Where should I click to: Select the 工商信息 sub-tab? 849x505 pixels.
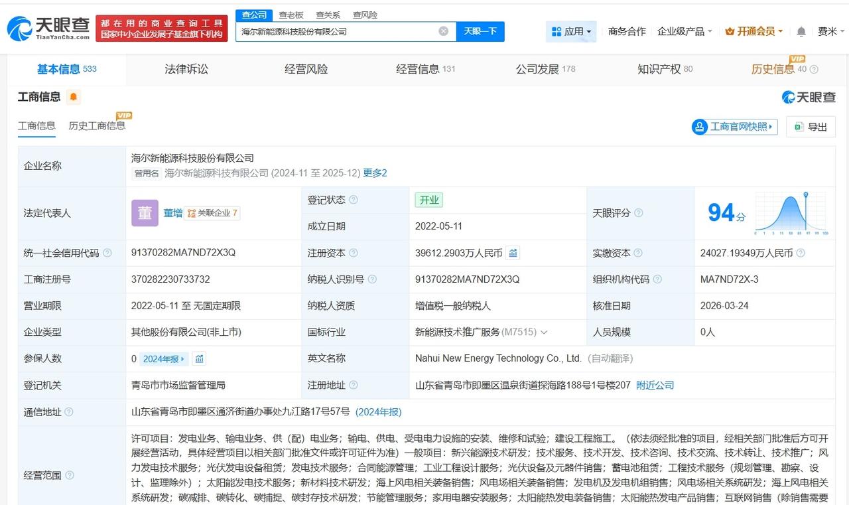36,125
